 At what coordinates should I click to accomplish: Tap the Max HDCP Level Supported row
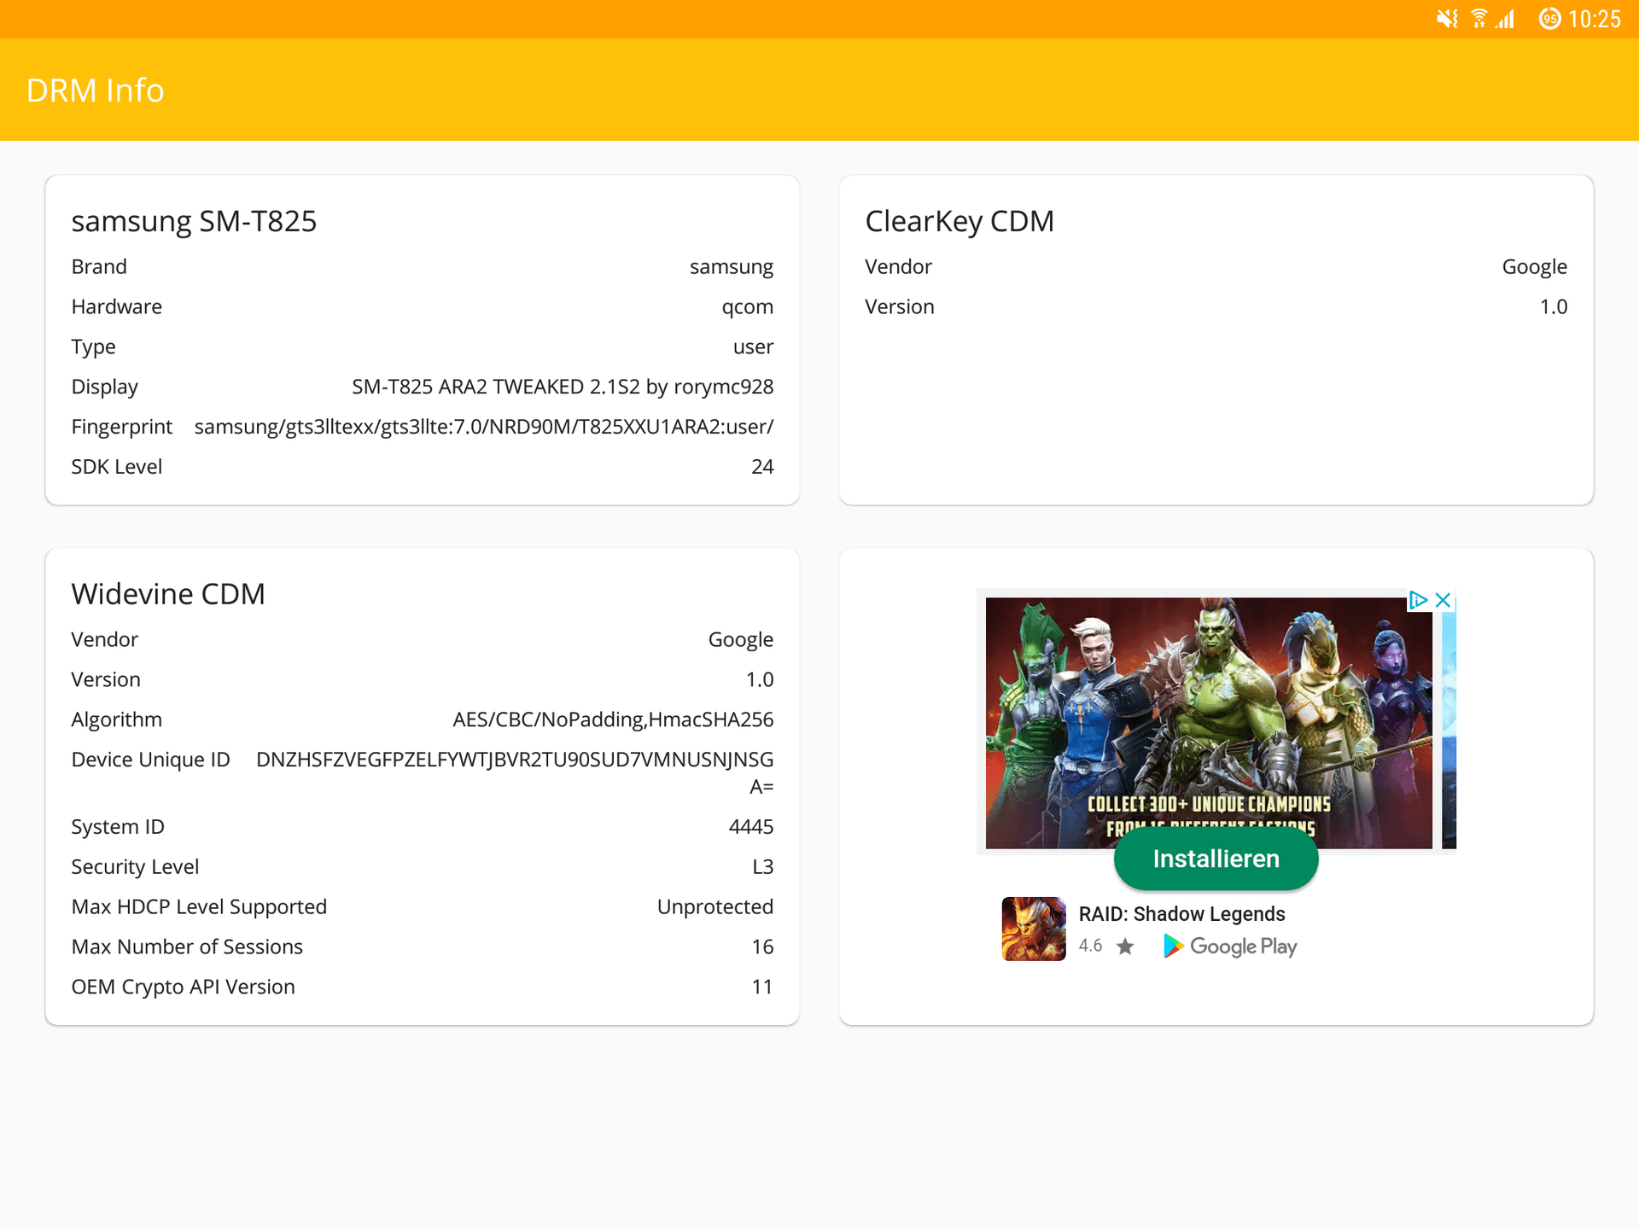click(423, 907)
